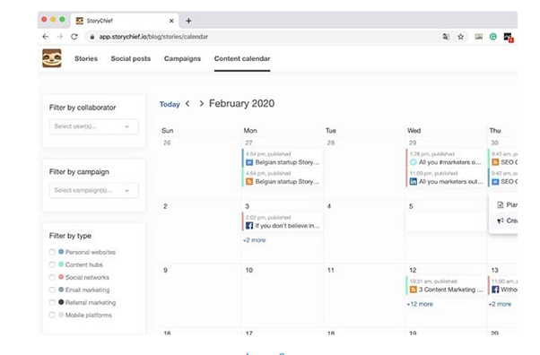Enable the Personal websites filter
The width and height of the screenshot is (540, 355).
pos(52,252)
